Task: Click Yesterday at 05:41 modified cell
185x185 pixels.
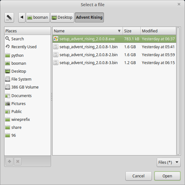Action: click(158, 47)
